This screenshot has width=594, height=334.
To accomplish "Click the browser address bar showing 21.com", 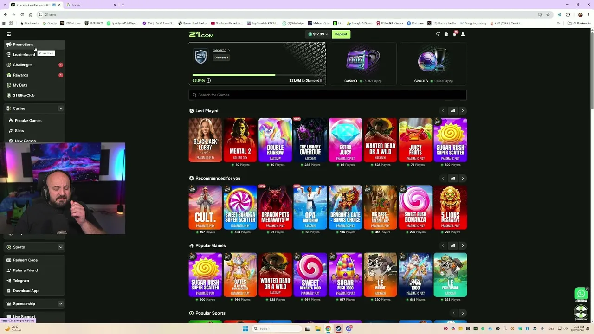I will (x=288, y=14).
